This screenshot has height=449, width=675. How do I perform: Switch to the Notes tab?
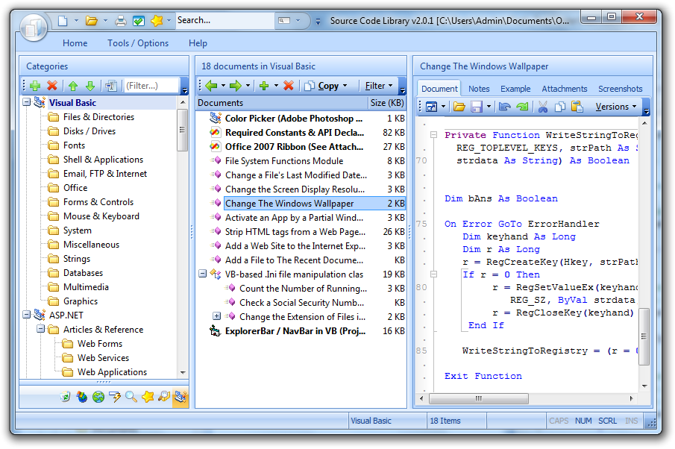click(x=478, y=88)
